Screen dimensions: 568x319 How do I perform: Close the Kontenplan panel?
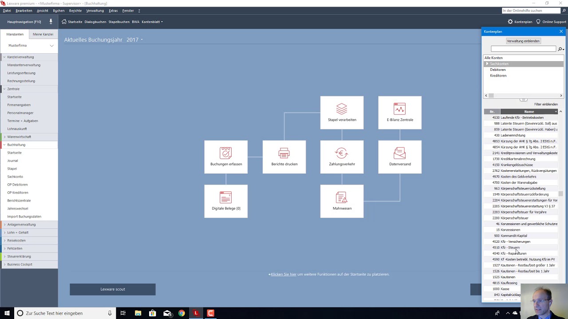click(561, 31)
